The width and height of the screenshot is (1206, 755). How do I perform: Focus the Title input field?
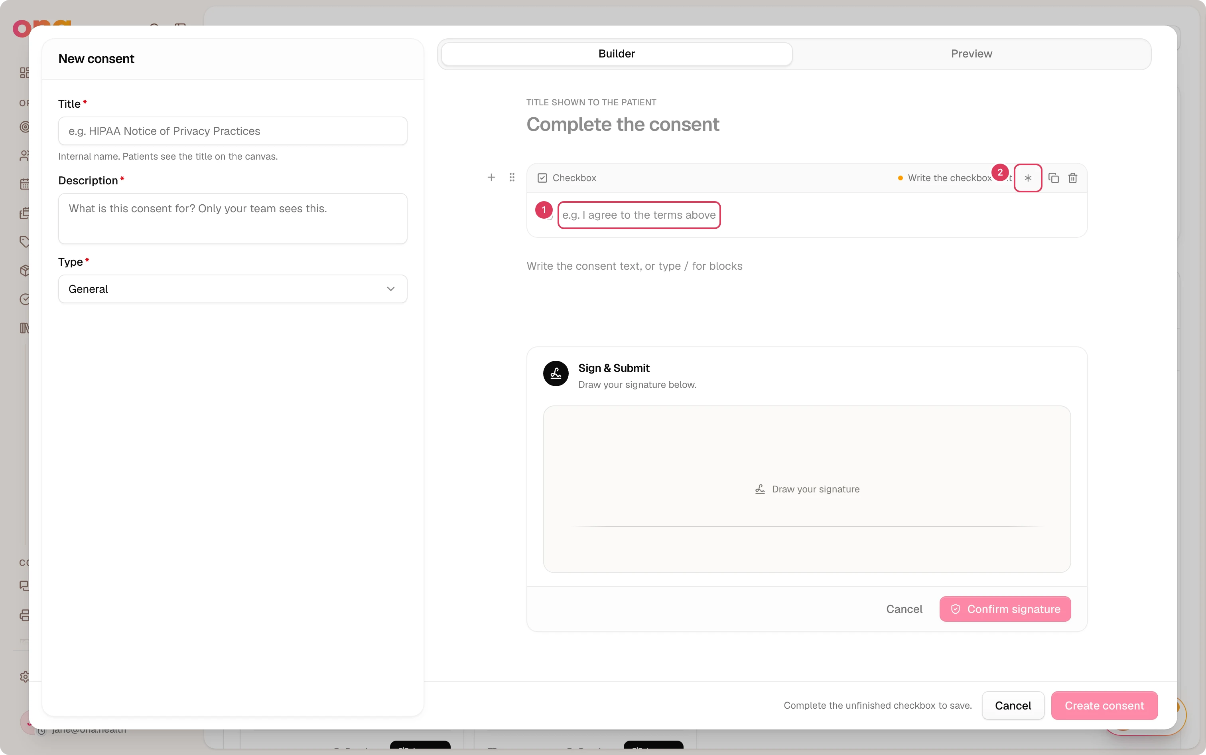click(233, 131)
